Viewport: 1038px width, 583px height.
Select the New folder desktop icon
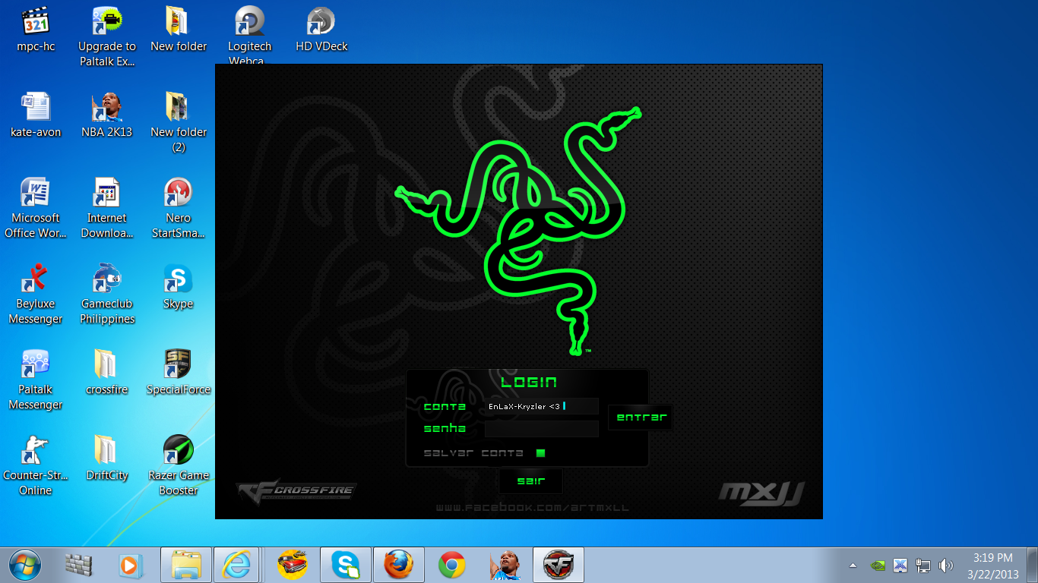178,30
